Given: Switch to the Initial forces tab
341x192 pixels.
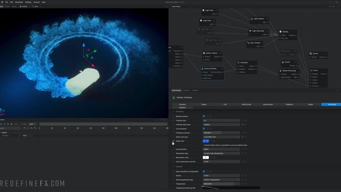Looking at the screenshot, I should point(246,105).
